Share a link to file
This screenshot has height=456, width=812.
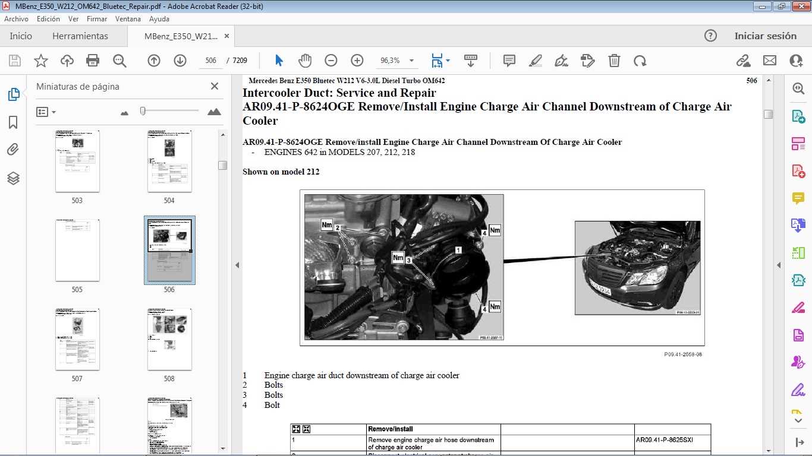pos(743,61)
